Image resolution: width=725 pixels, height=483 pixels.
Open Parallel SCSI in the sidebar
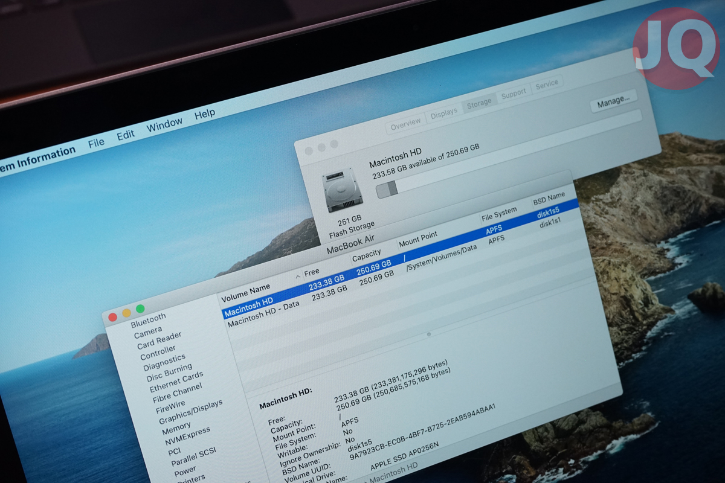point(193,457)
